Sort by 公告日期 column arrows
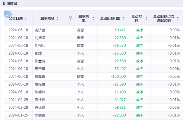This screenshot has width=183, height=120. tap(26, 19)
